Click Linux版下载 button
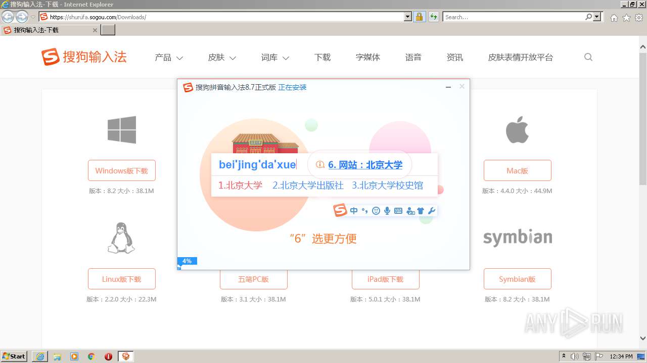The height and width of the screenshot is (363, 647). point(122,279)
